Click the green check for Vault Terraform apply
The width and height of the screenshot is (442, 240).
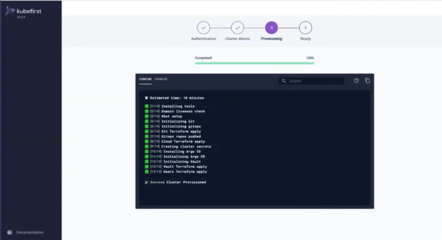tap(147, 167)
